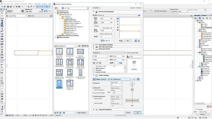
Task: Click the OK button
Action: pyautogui.click(x=137, y=112)
